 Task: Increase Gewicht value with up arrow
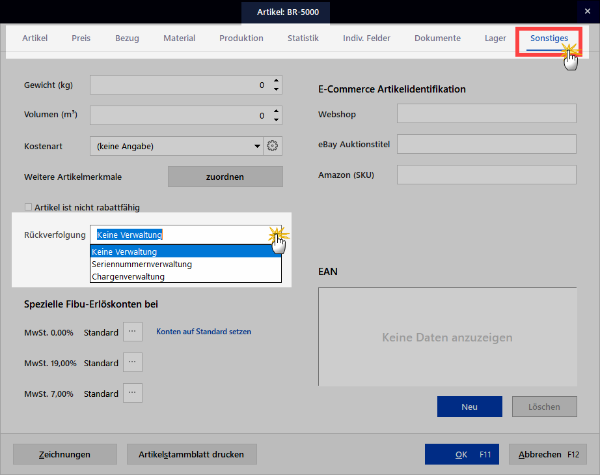coord(277,81)
